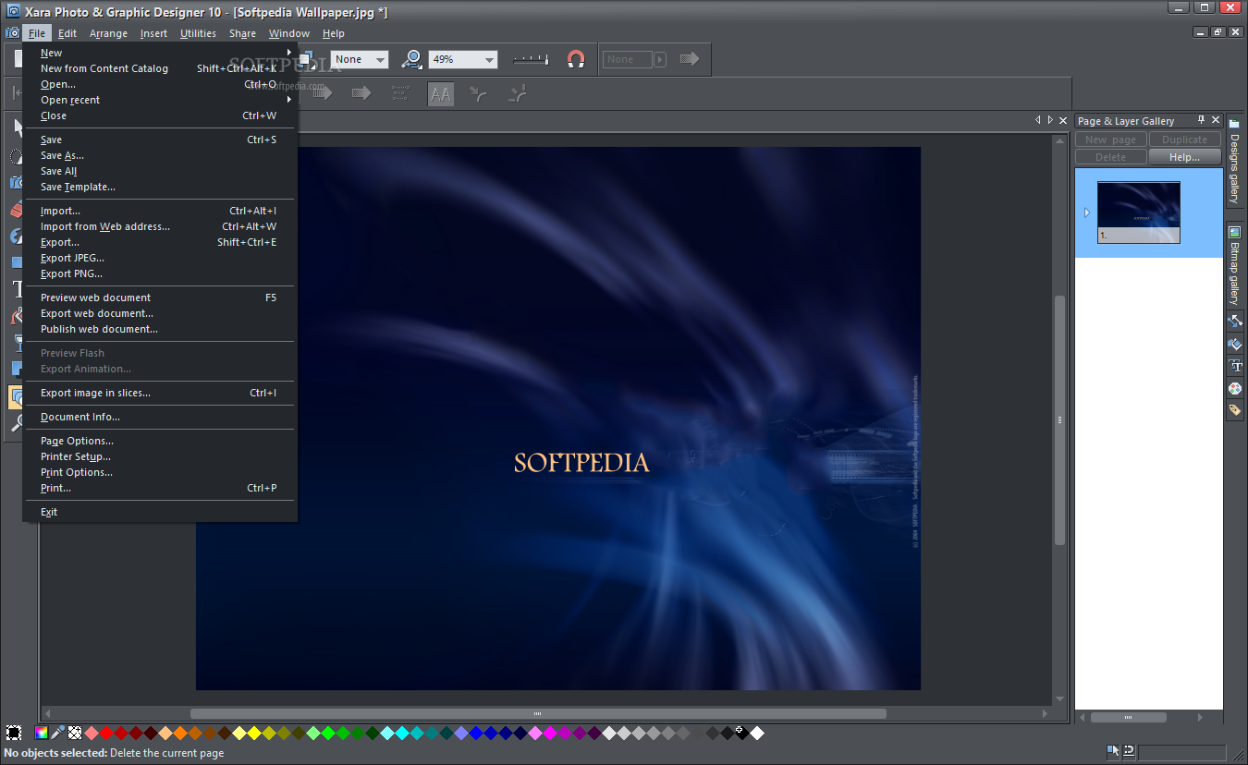
Task: Expand page 1 layers triangle in gallery
Action: pos(1086,212)
